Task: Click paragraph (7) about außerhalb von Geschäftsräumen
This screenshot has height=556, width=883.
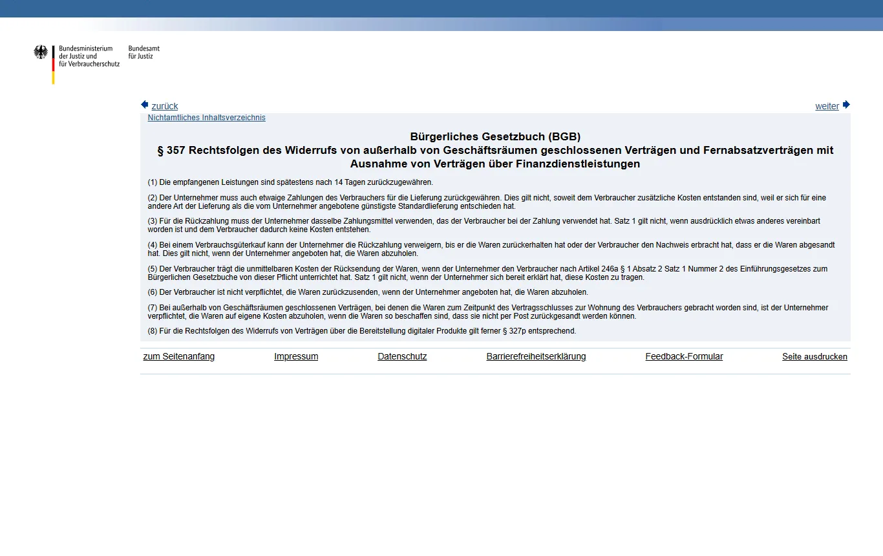Action: tap(488, 312)
